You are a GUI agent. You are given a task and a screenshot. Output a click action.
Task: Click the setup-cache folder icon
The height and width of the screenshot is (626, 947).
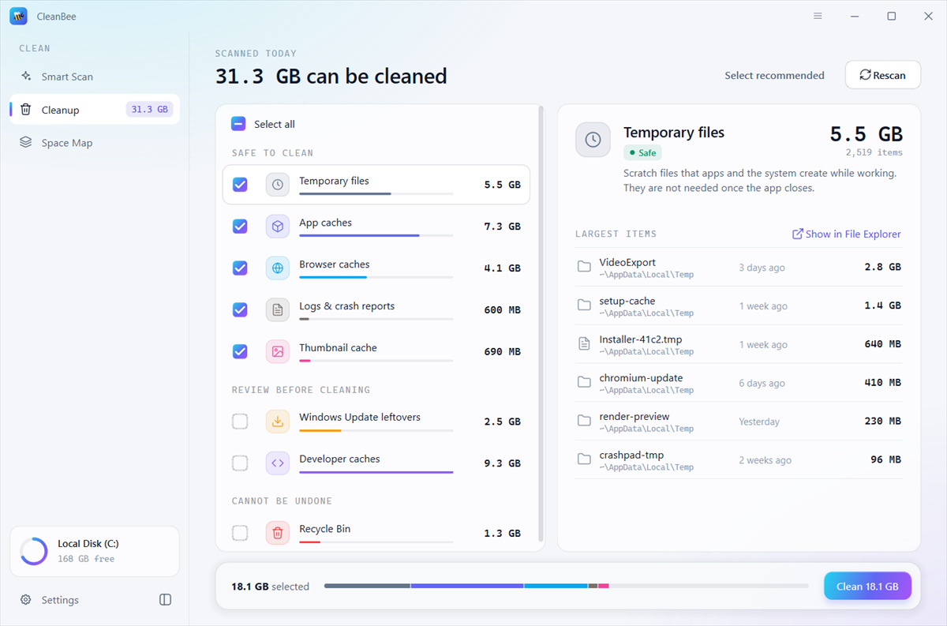584,306
